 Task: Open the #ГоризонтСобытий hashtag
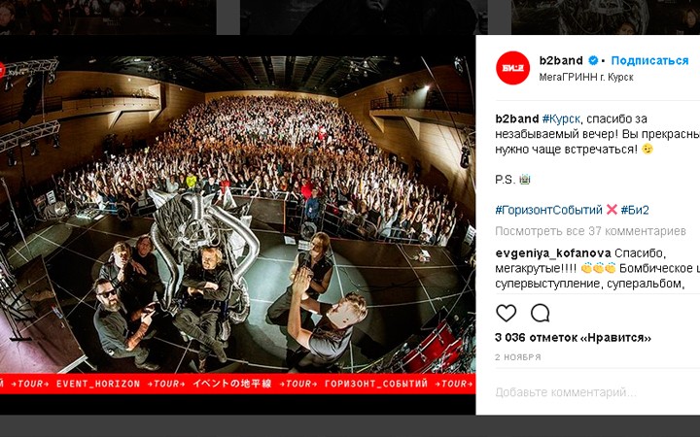pos(548,210)
